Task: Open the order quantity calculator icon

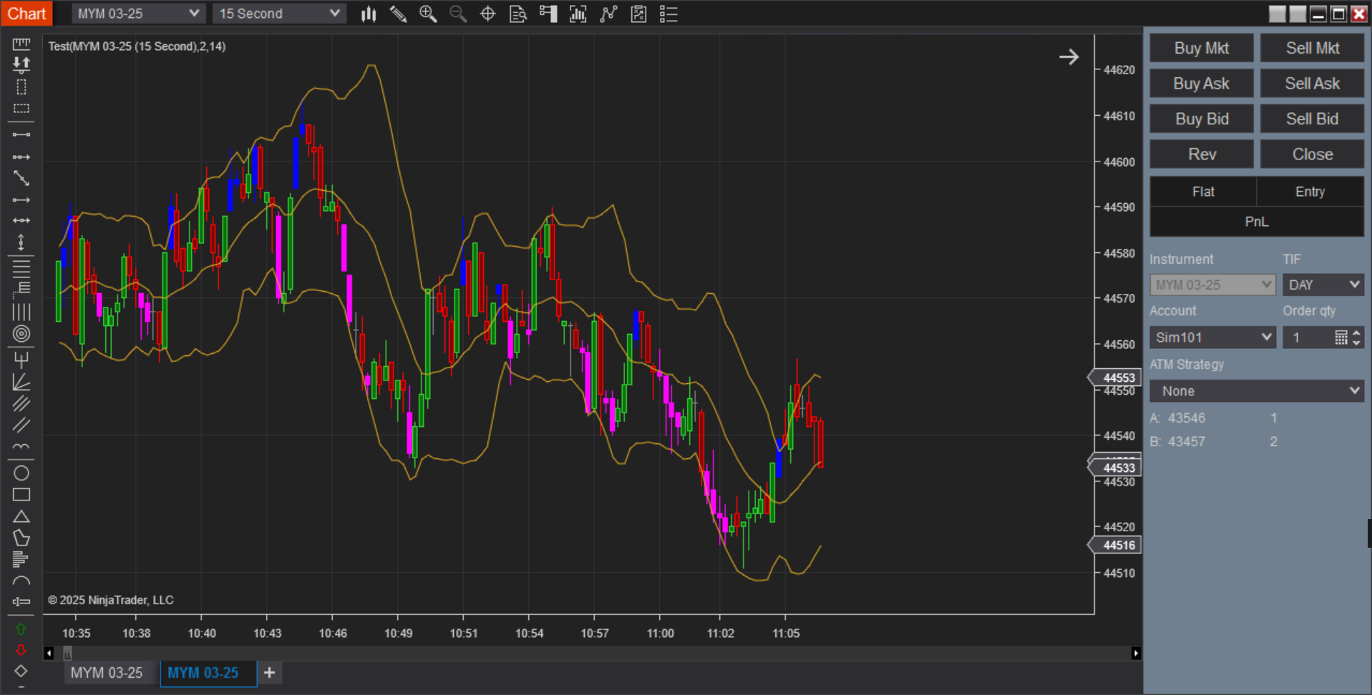Action: point(1341,337)
